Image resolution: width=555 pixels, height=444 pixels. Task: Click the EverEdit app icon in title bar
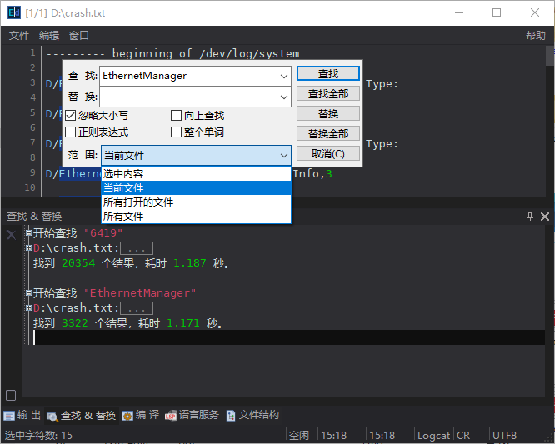[x=14, y=13]
